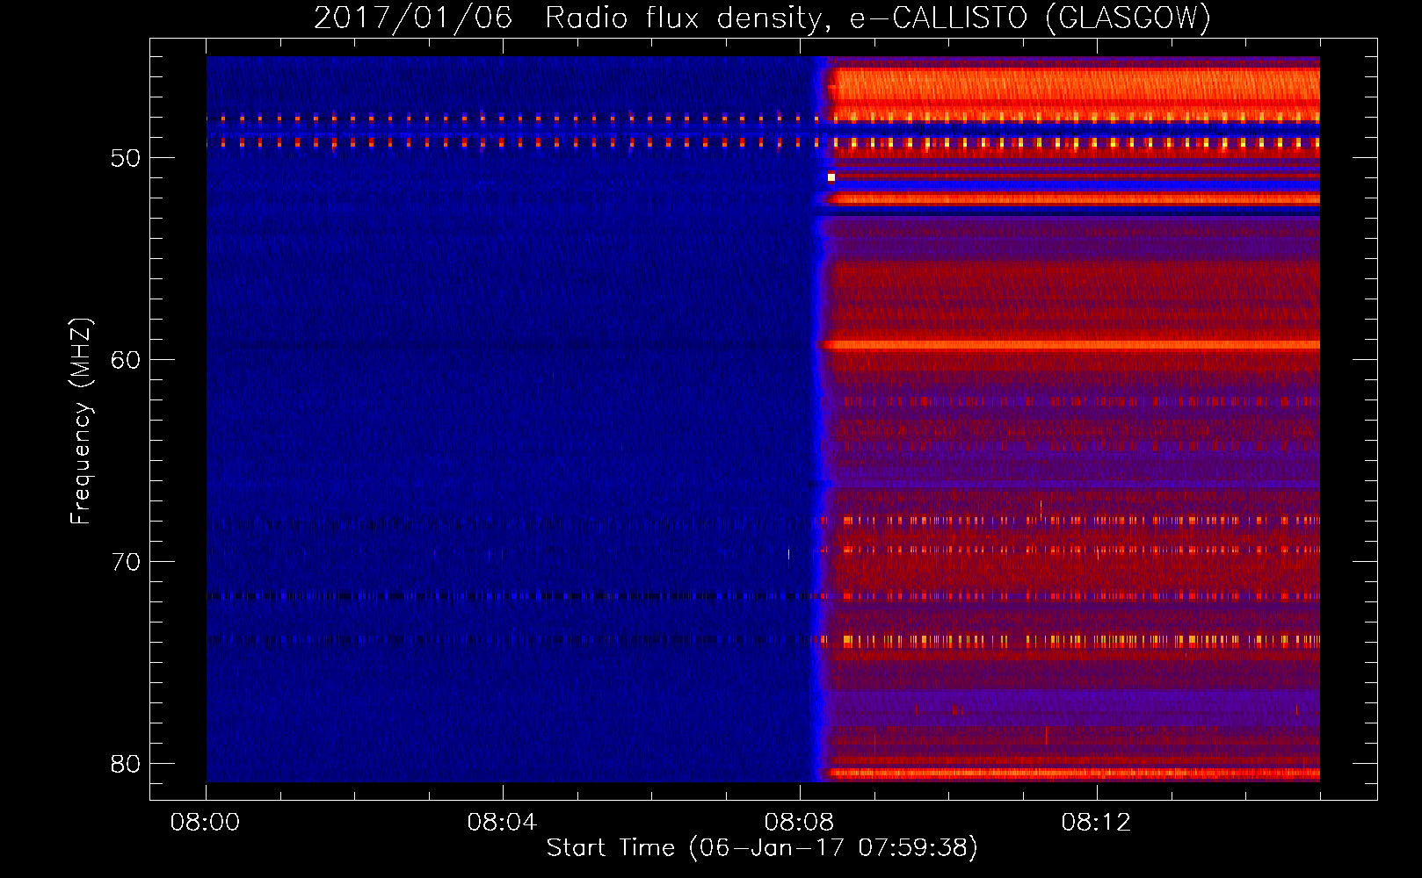Click the 08:08 time tick label
1422x878 pixels.
(799, 823)
